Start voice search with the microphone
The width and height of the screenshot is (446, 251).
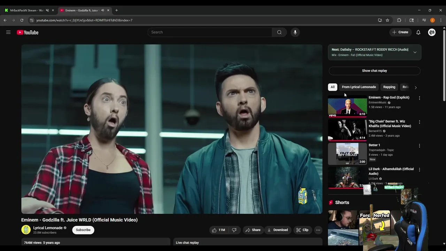tap(295, 32)
